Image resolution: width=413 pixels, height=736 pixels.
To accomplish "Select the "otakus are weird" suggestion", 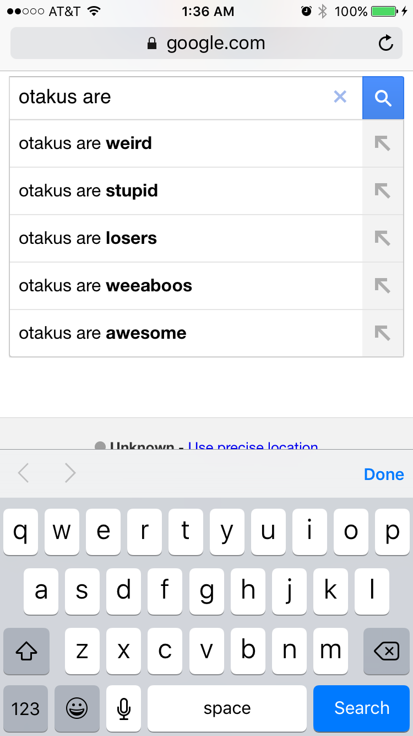I will click(186, 143).
